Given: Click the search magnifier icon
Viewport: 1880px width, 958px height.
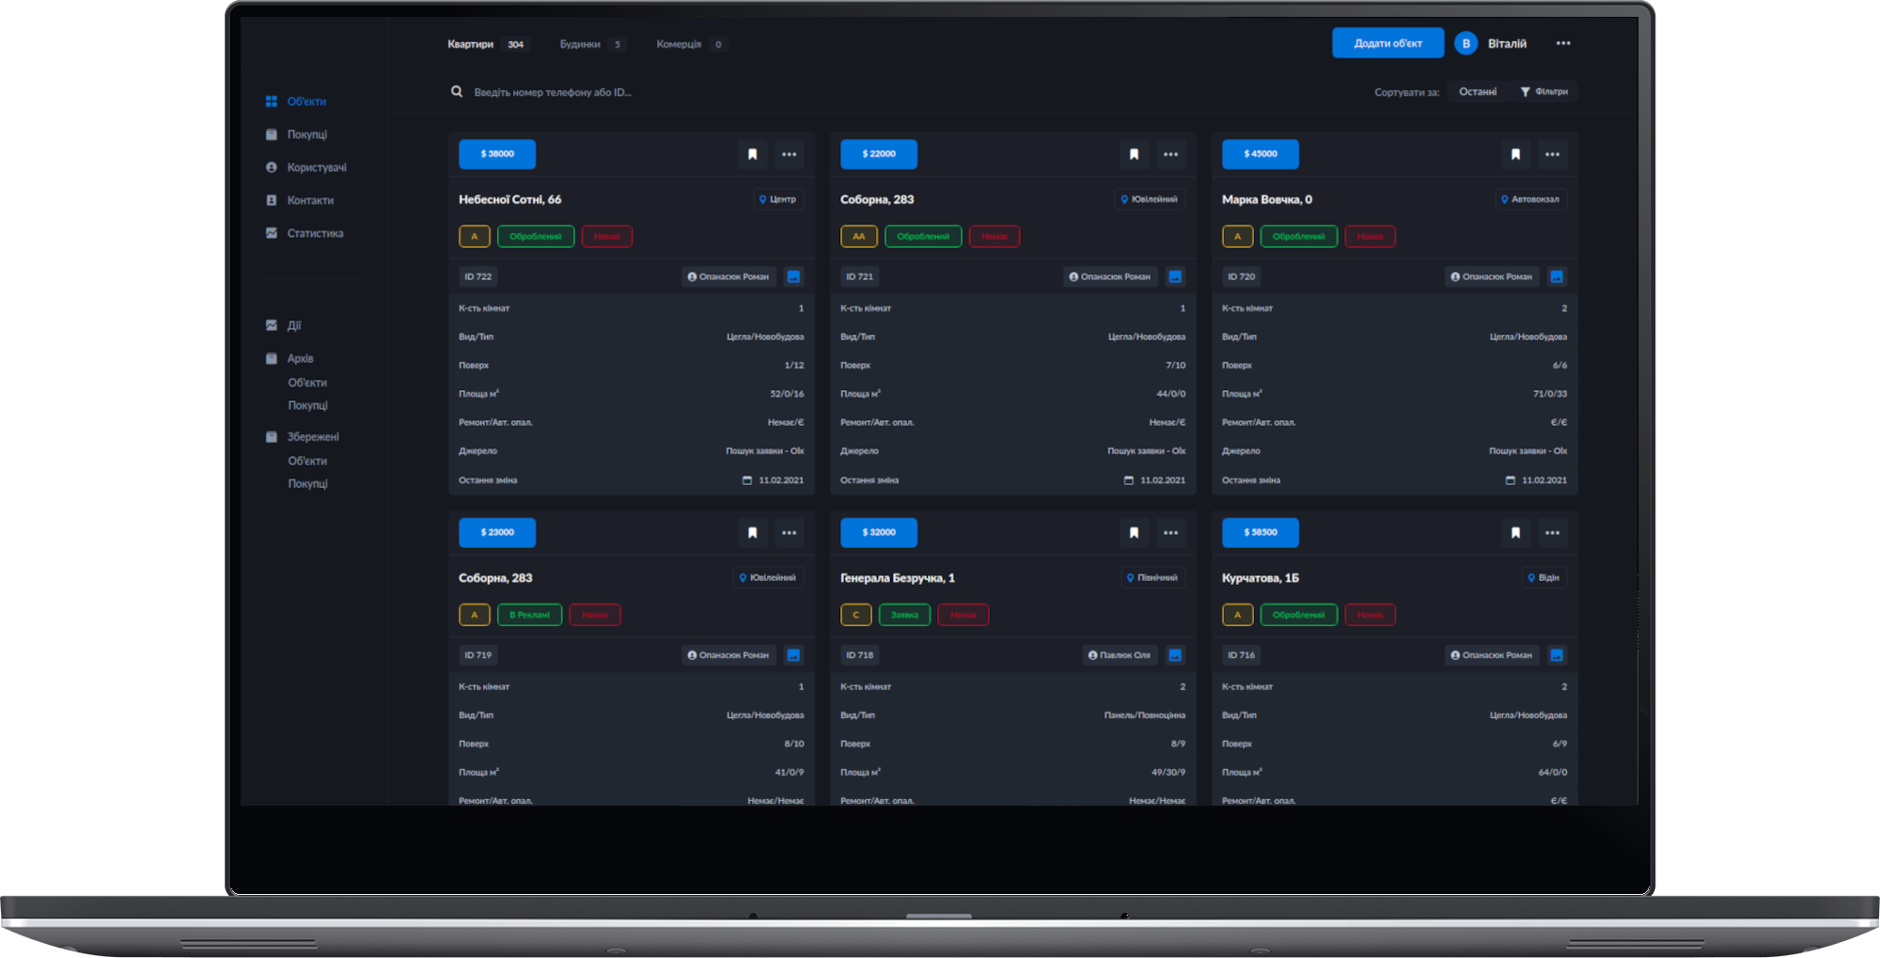Looking at the screenshot, I should (457, 92).
